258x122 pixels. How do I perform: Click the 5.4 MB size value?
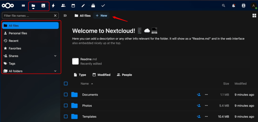pos(224,106)
